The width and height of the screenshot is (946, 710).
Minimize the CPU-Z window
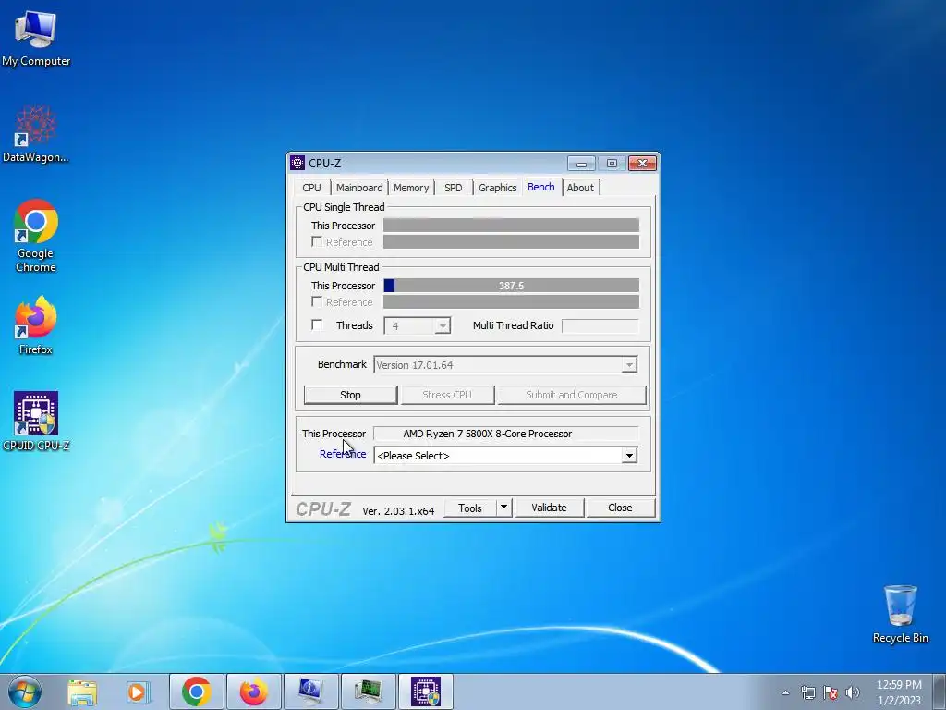point(581,164)
